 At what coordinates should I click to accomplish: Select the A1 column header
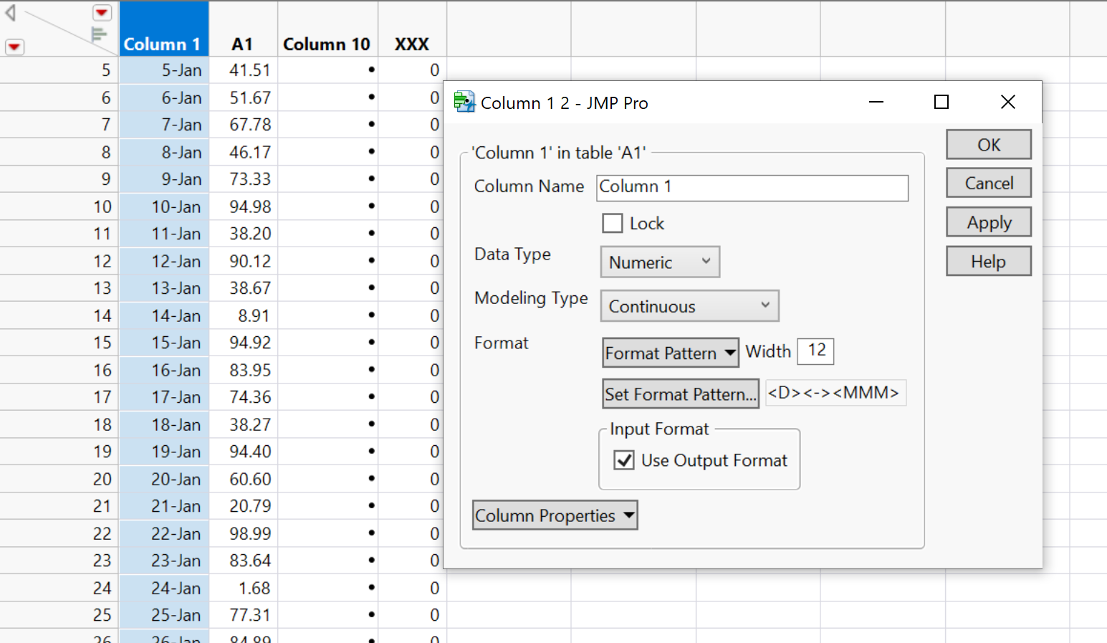tap(242, 44)
